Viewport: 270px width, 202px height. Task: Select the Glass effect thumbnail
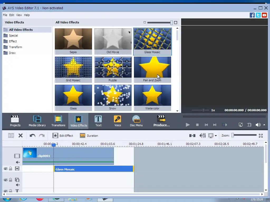73,98
